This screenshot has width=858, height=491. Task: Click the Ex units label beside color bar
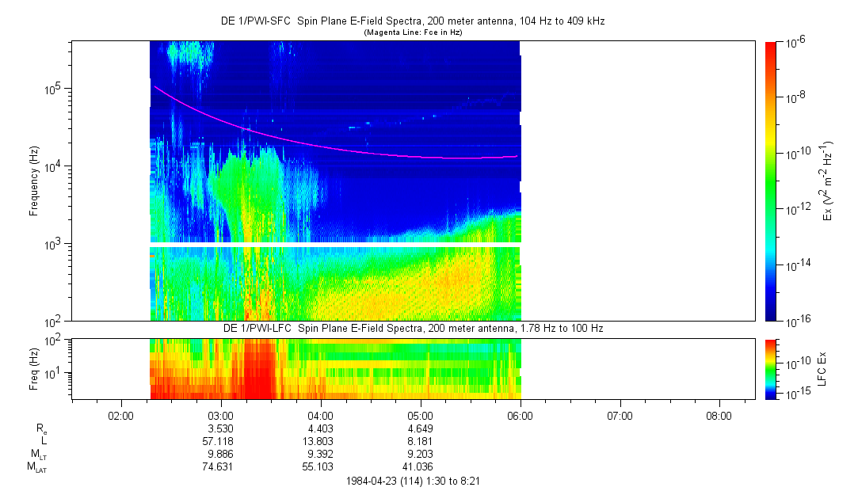828,181
